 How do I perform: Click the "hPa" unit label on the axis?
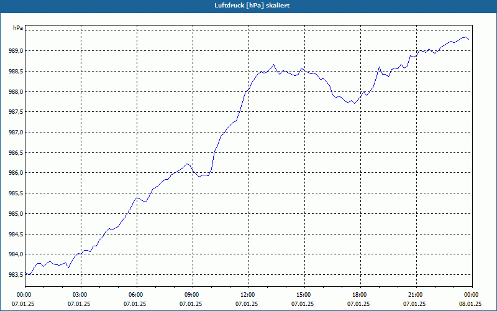coord(18,28)
